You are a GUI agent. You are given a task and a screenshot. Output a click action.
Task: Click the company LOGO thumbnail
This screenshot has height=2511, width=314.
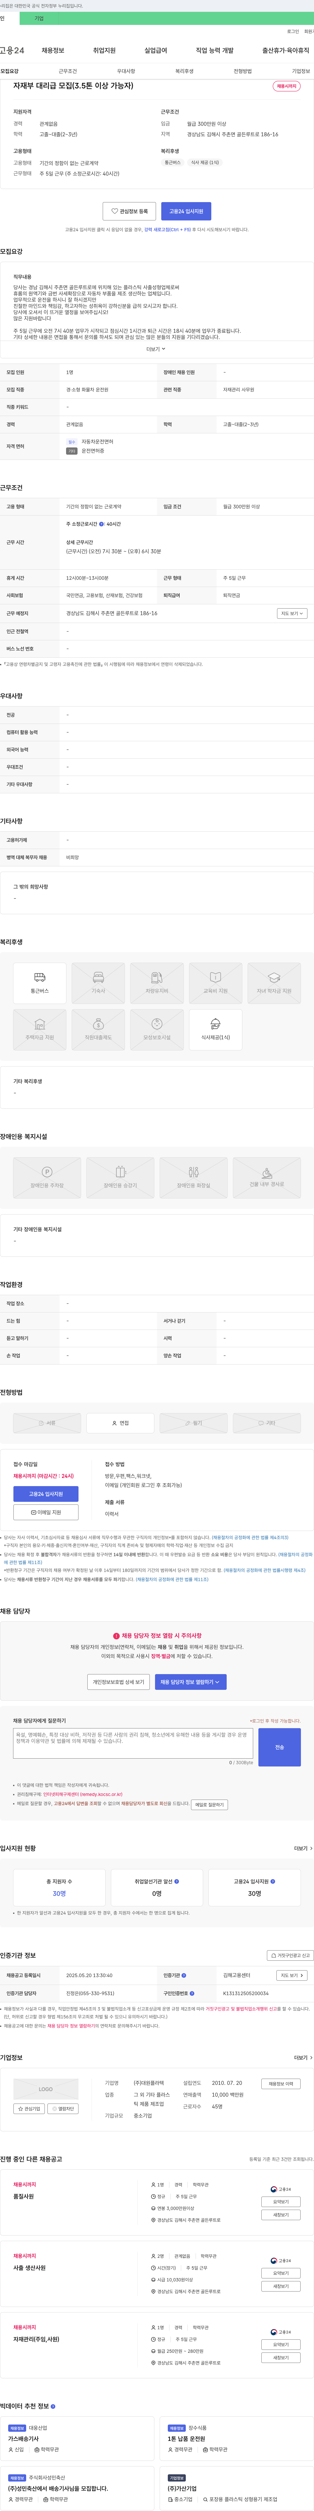point(46,2089)
